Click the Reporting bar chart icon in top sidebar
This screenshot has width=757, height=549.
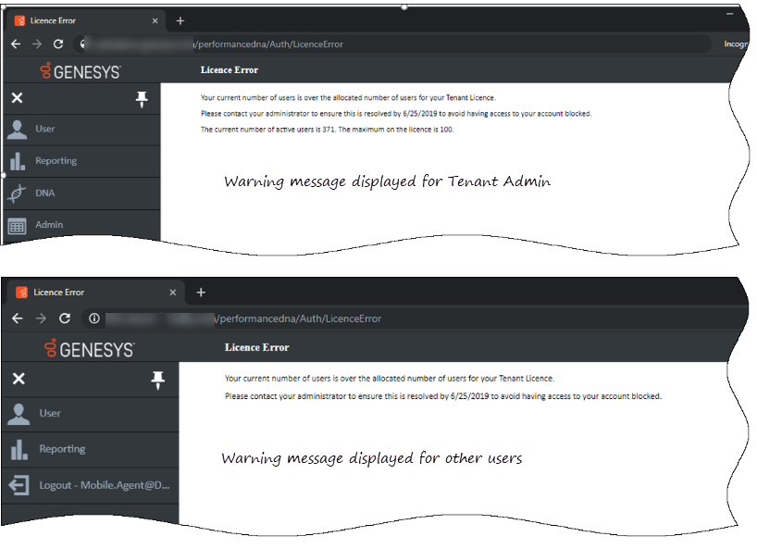tap(18, 161)
